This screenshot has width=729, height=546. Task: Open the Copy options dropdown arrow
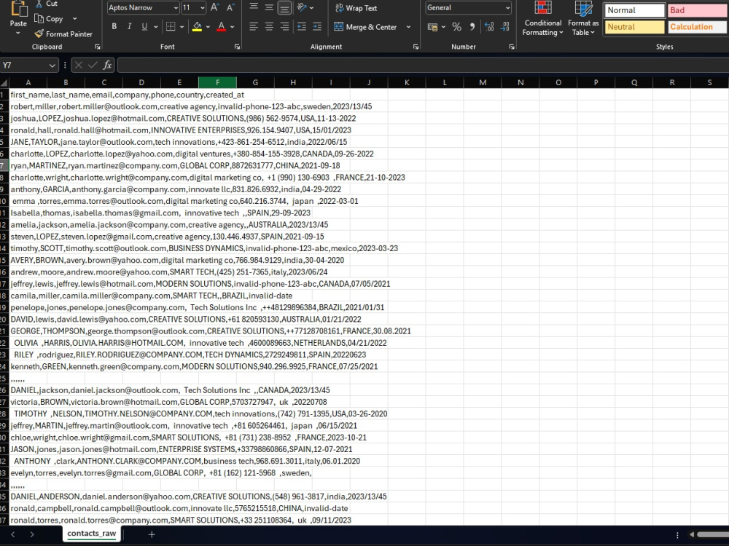pyautogui.click(x=74, y=19)
